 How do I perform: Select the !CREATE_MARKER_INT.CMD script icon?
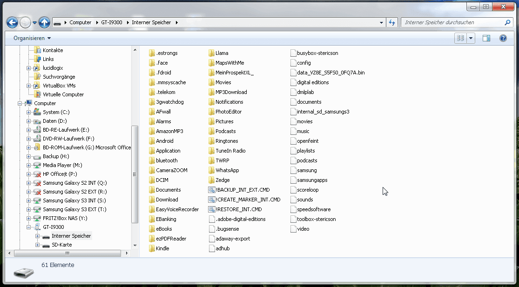click(x=211, y=200)
